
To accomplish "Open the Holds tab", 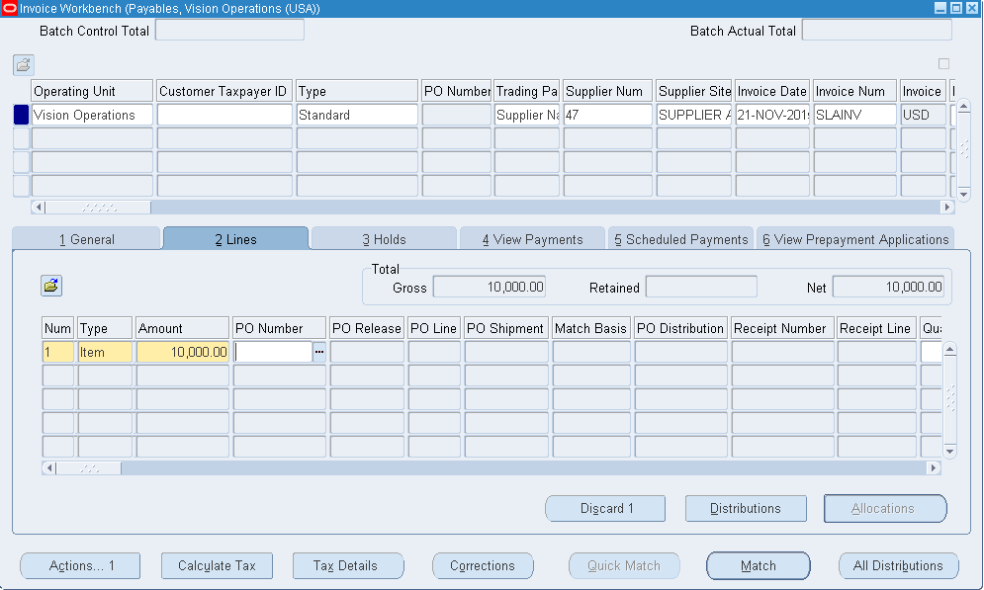I will 384,239.
